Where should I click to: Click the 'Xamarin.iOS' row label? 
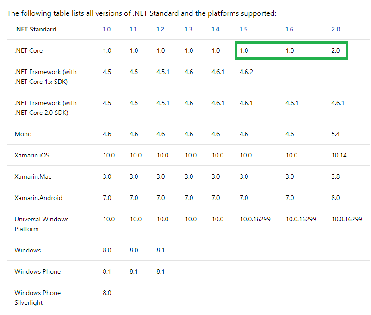point(32,156)
